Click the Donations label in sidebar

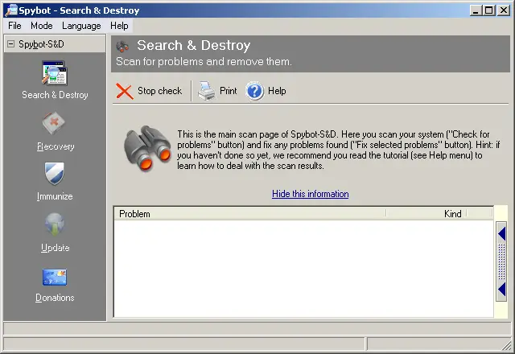[55, 298]
